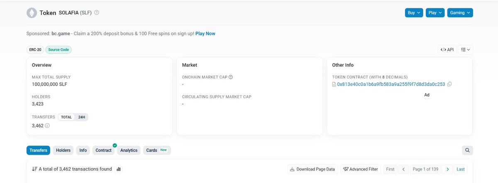Click the help icon beside SOLAFIA (SLF)
498x183 pixels.
(x=97, y=12)
